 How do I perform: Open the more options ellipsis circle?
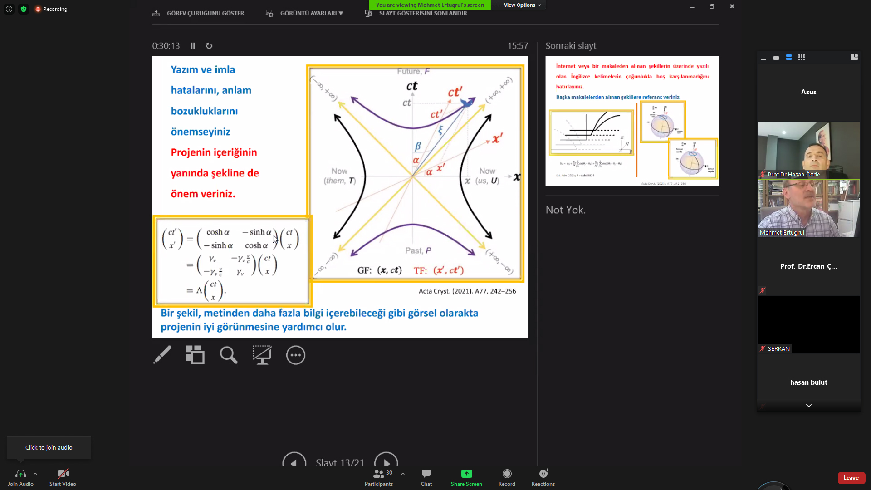(296, 355)
